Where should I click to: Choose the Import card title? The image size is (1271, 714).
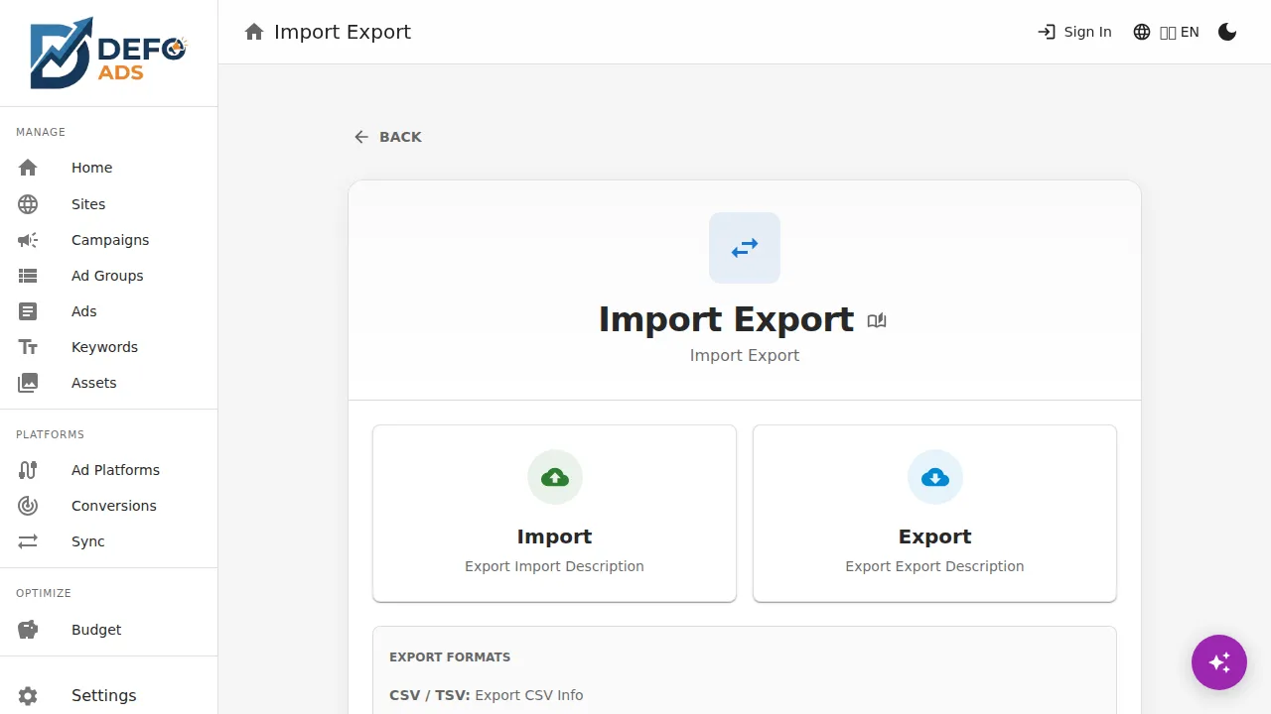[x=554, y=536]
